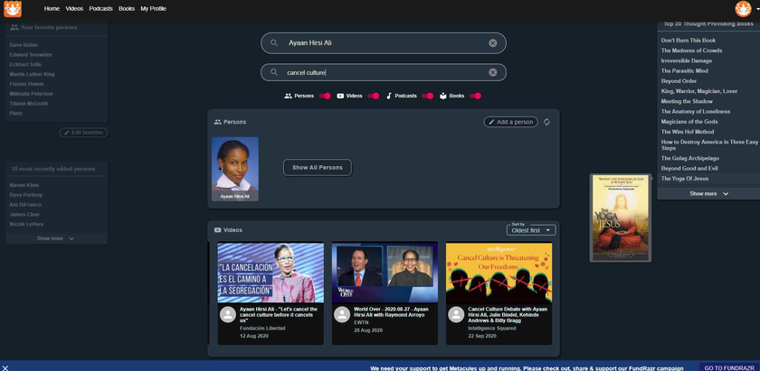Screen dimensions: 760x371
Task: Open Nicole LePera in recently added
Action: click(25, 225)
